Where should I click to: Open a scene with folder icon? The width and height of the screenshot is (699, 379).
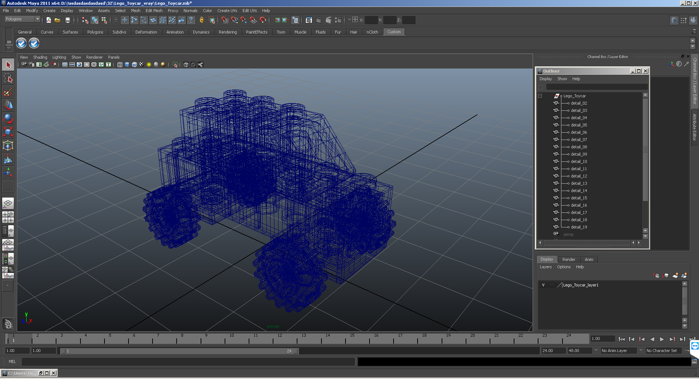tap(58, 20)
